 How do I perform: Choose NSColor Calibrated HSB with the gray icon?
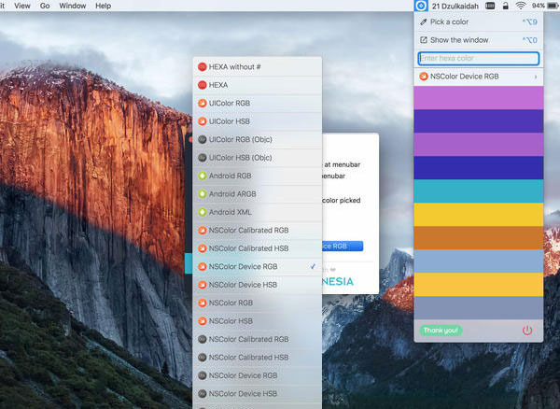(258, 358)
